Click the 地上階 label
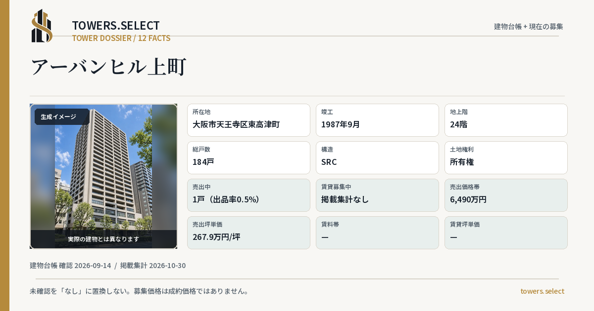Viewport: 594px width, 311px height. point(459,112)
